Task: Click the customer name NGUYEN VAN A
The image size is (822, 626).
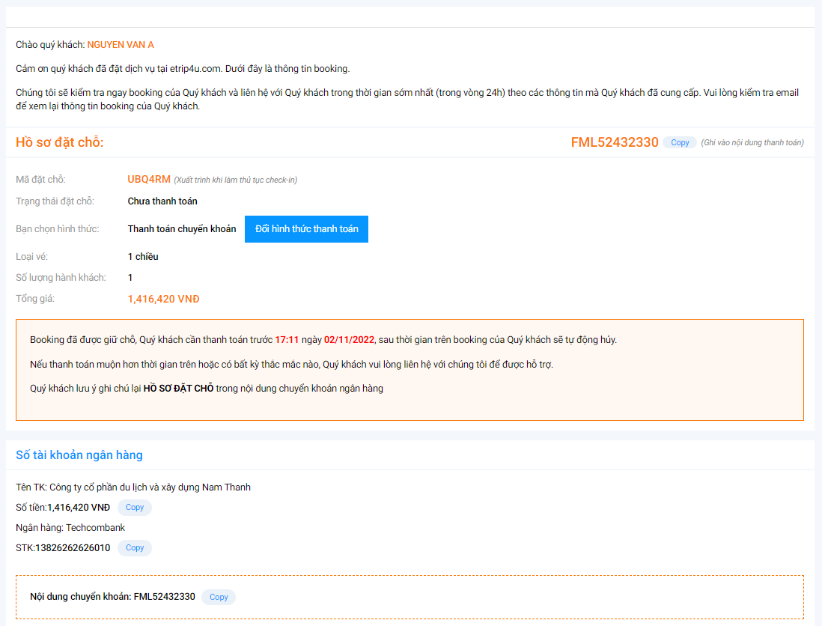Action: pos(121,45)
